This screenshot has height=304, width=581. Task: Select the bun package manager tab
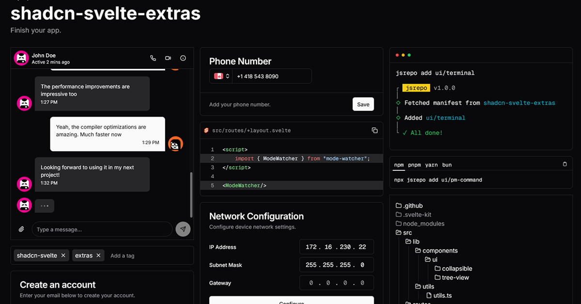[x=446, y=165]
